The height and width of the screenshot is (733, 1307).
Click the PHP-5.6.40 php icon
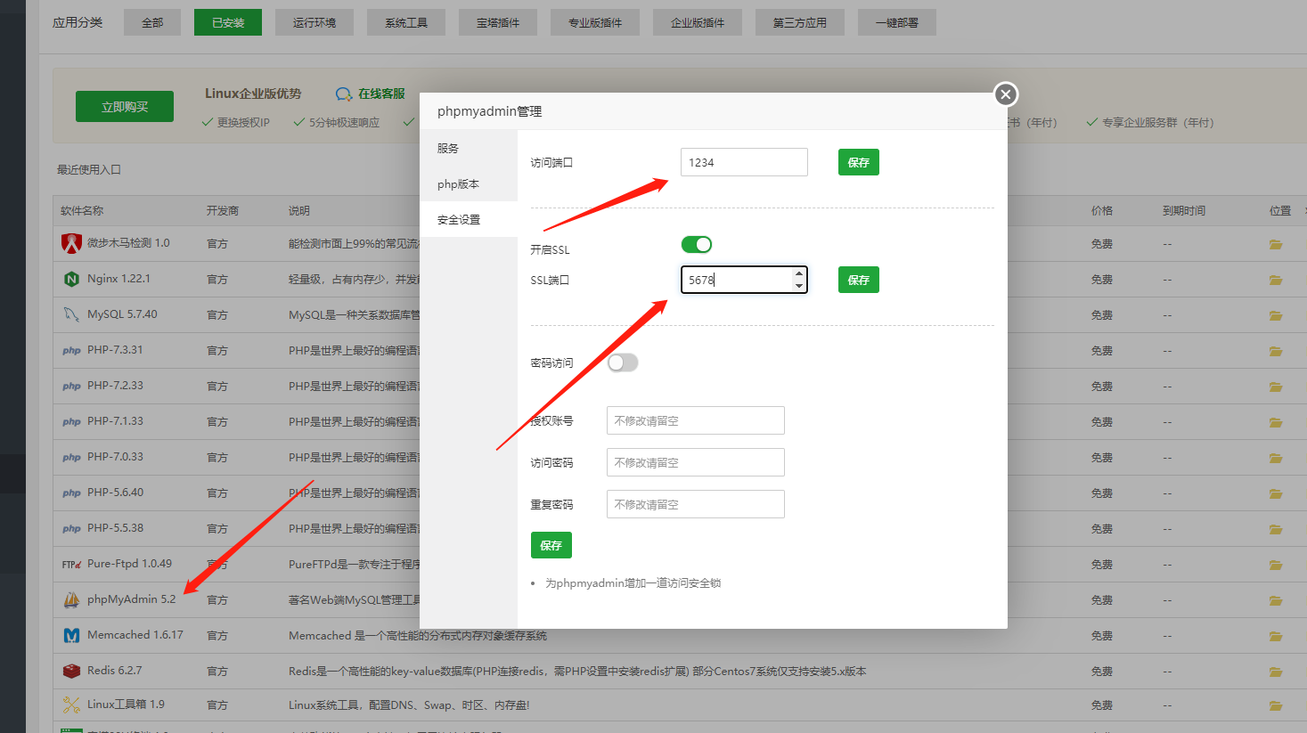pyautogui.click(x=71, y=493)
